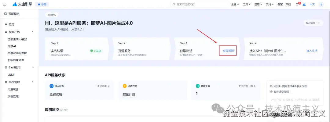This screenshot has height=122, width=330.
Task: Click the 并发上限 card icon
Action: click(198, 86)
